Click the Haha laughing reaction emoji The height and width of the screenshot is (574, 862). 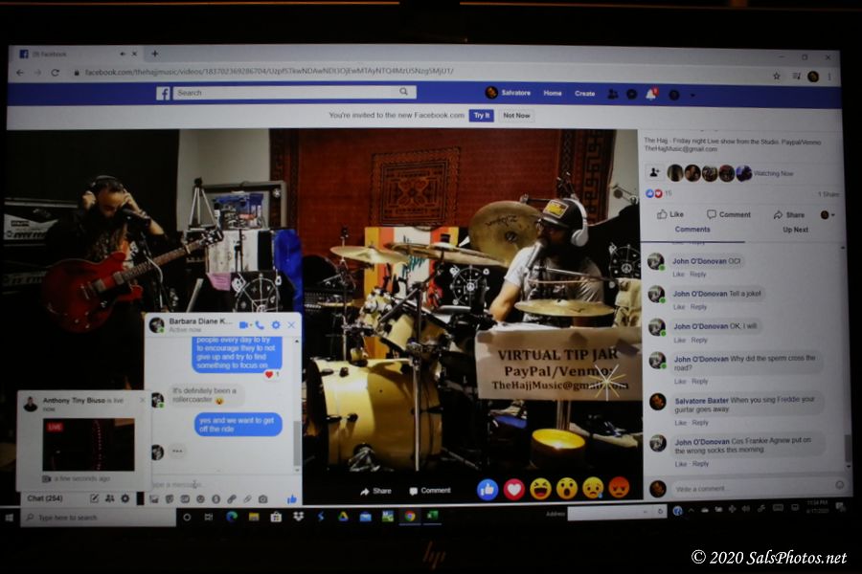click(540, 489)
